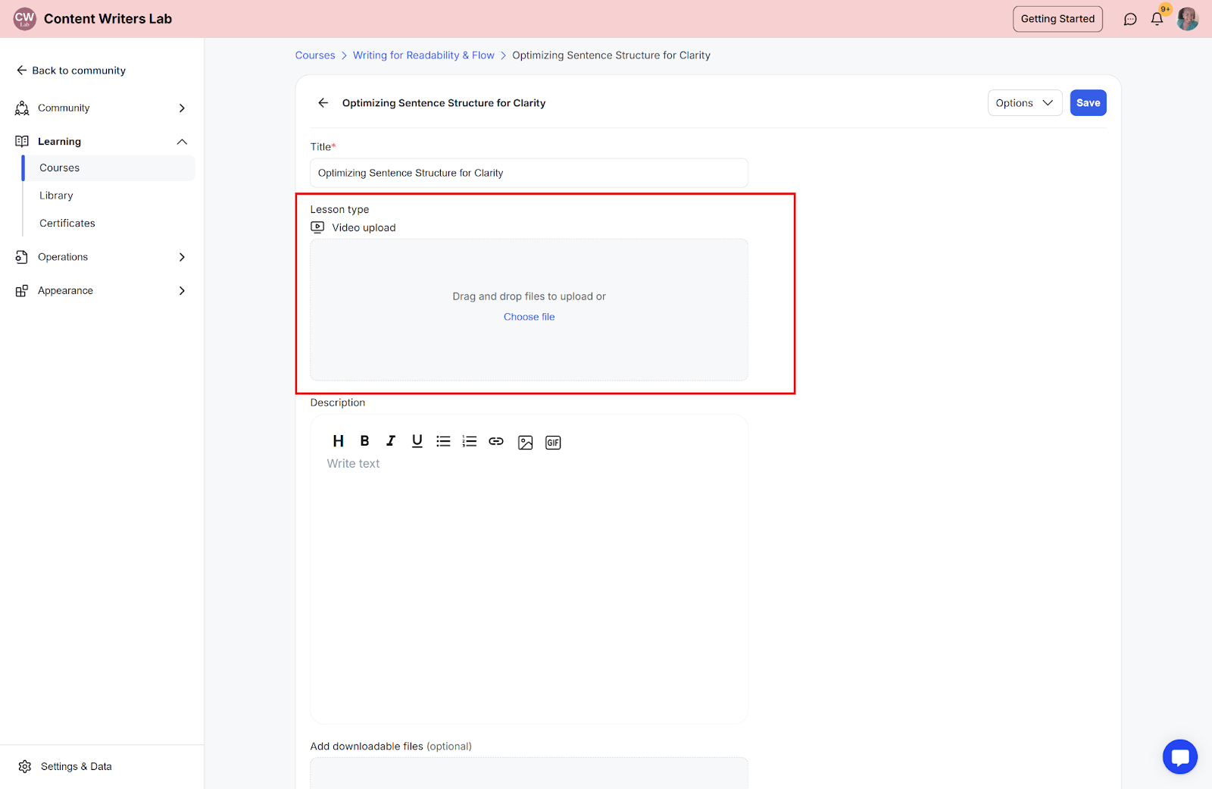Click the 'Video upload' lesson type label

tap(364, 227)
